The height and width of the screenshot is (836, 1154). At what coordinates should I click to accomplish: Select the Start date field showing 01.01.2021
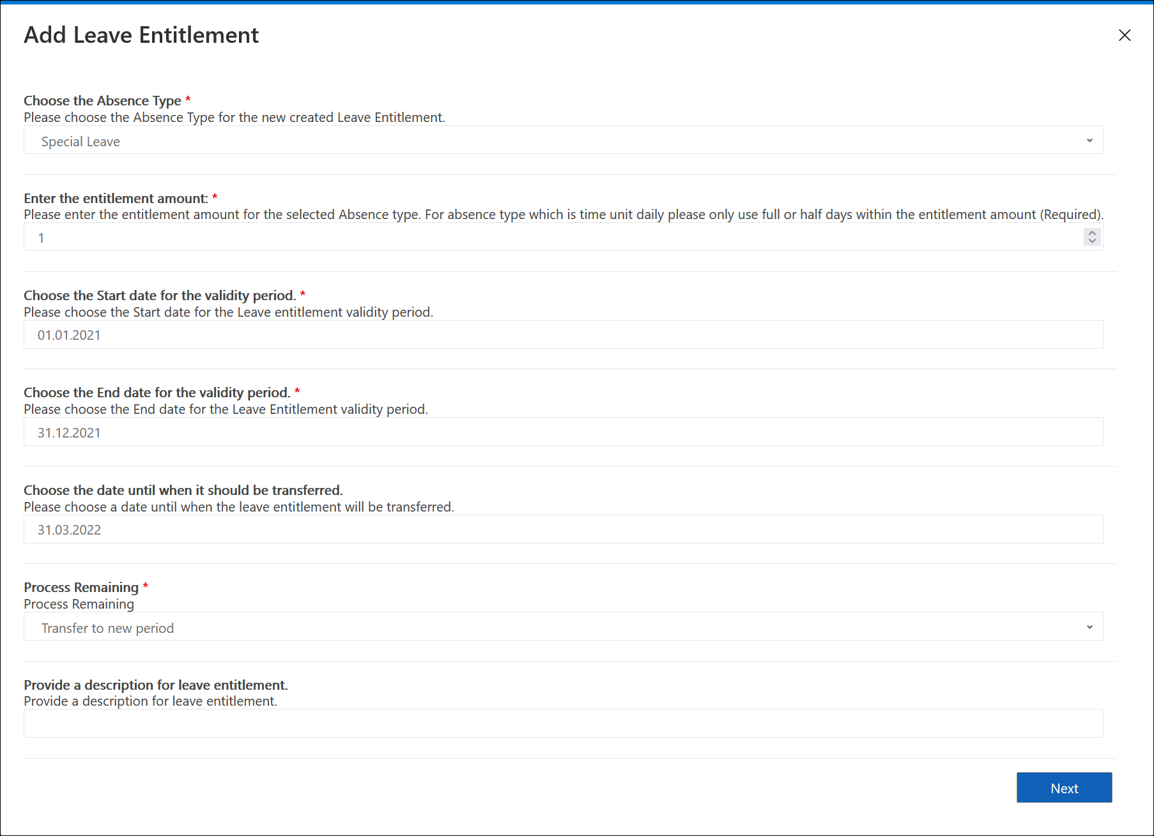pyautogui.click(x=562, y=335)
